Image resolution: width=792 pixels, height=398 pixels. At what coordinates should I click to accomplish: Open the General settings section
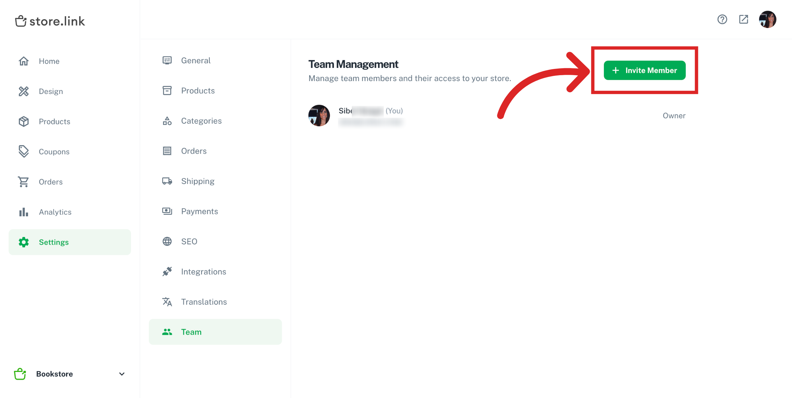coord(196,60)
